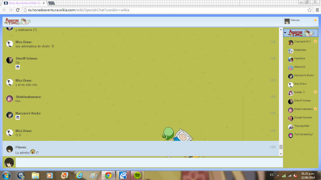
Task: Close the Hora de aventura Wiki tab
Action: pyautogui.click(x=44, y=3)
